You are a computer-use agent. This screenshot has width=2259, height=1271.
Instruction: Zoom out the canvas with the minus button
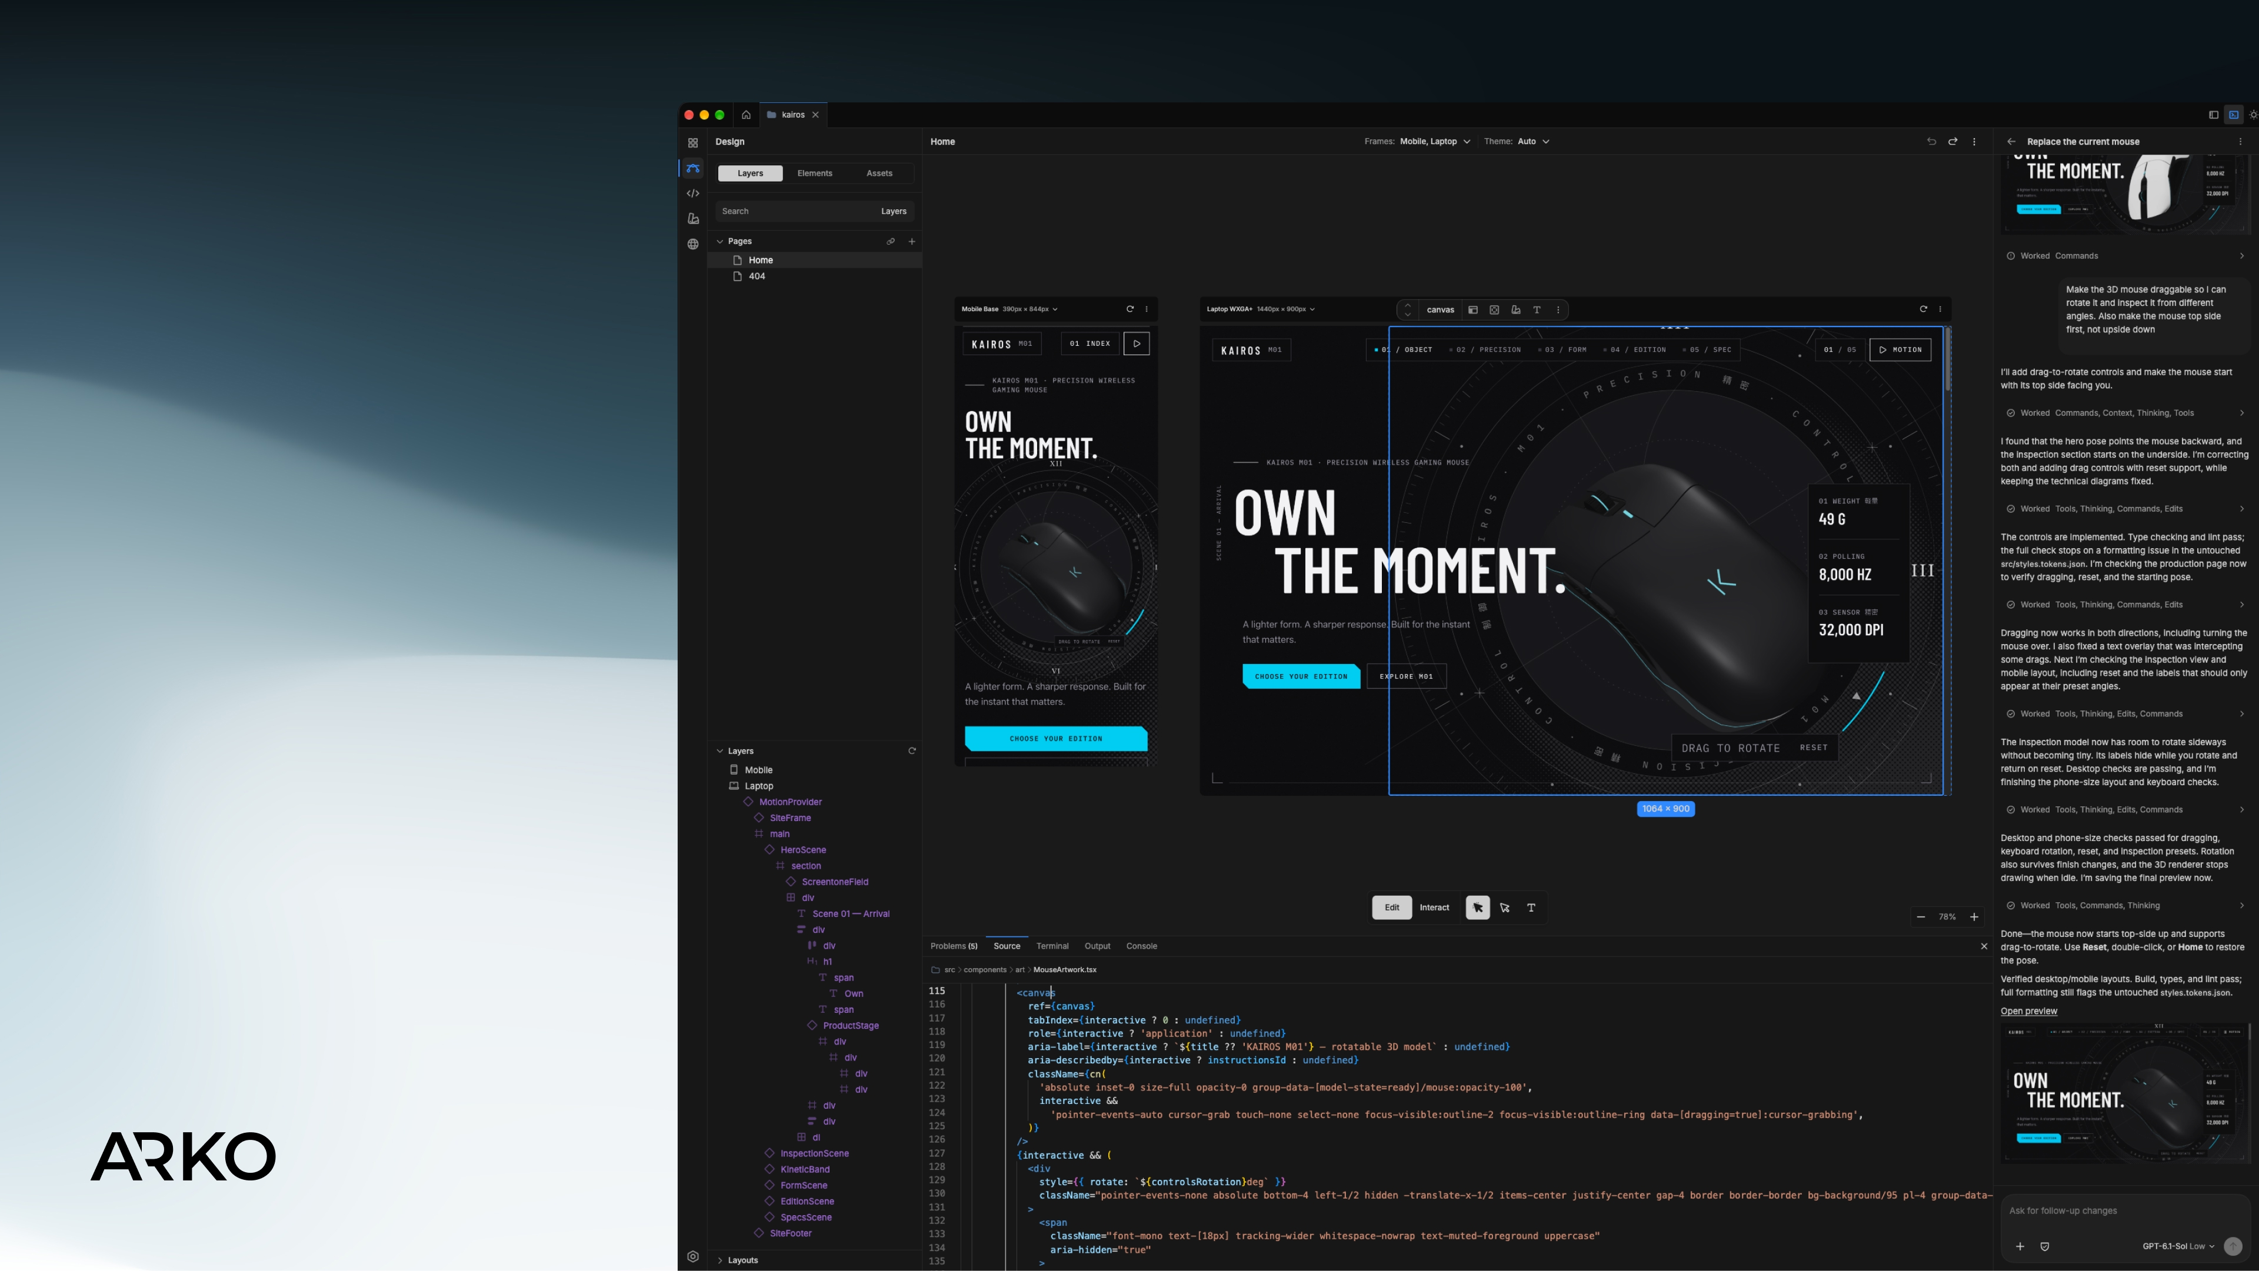[1921, 917]
